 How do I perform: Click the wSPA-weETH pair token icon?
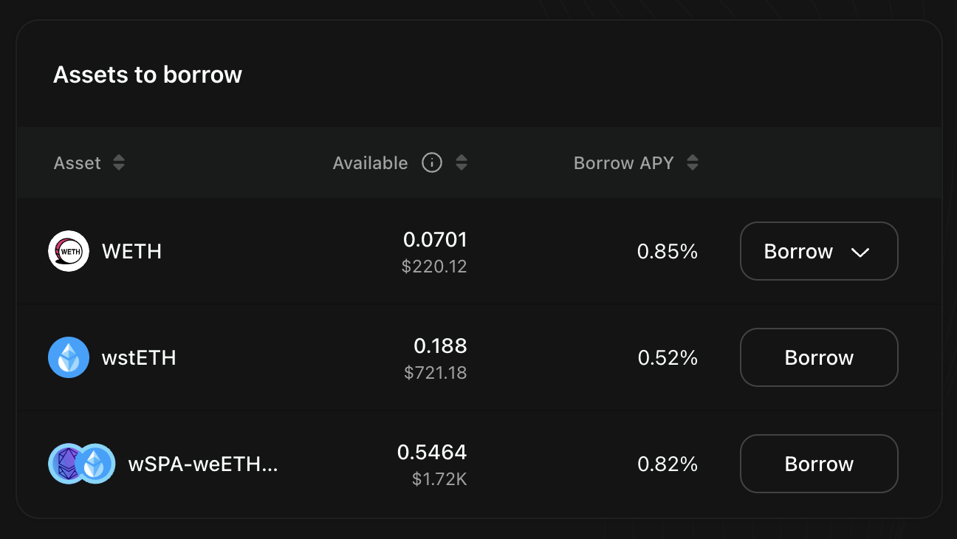[x=82, y=464]
